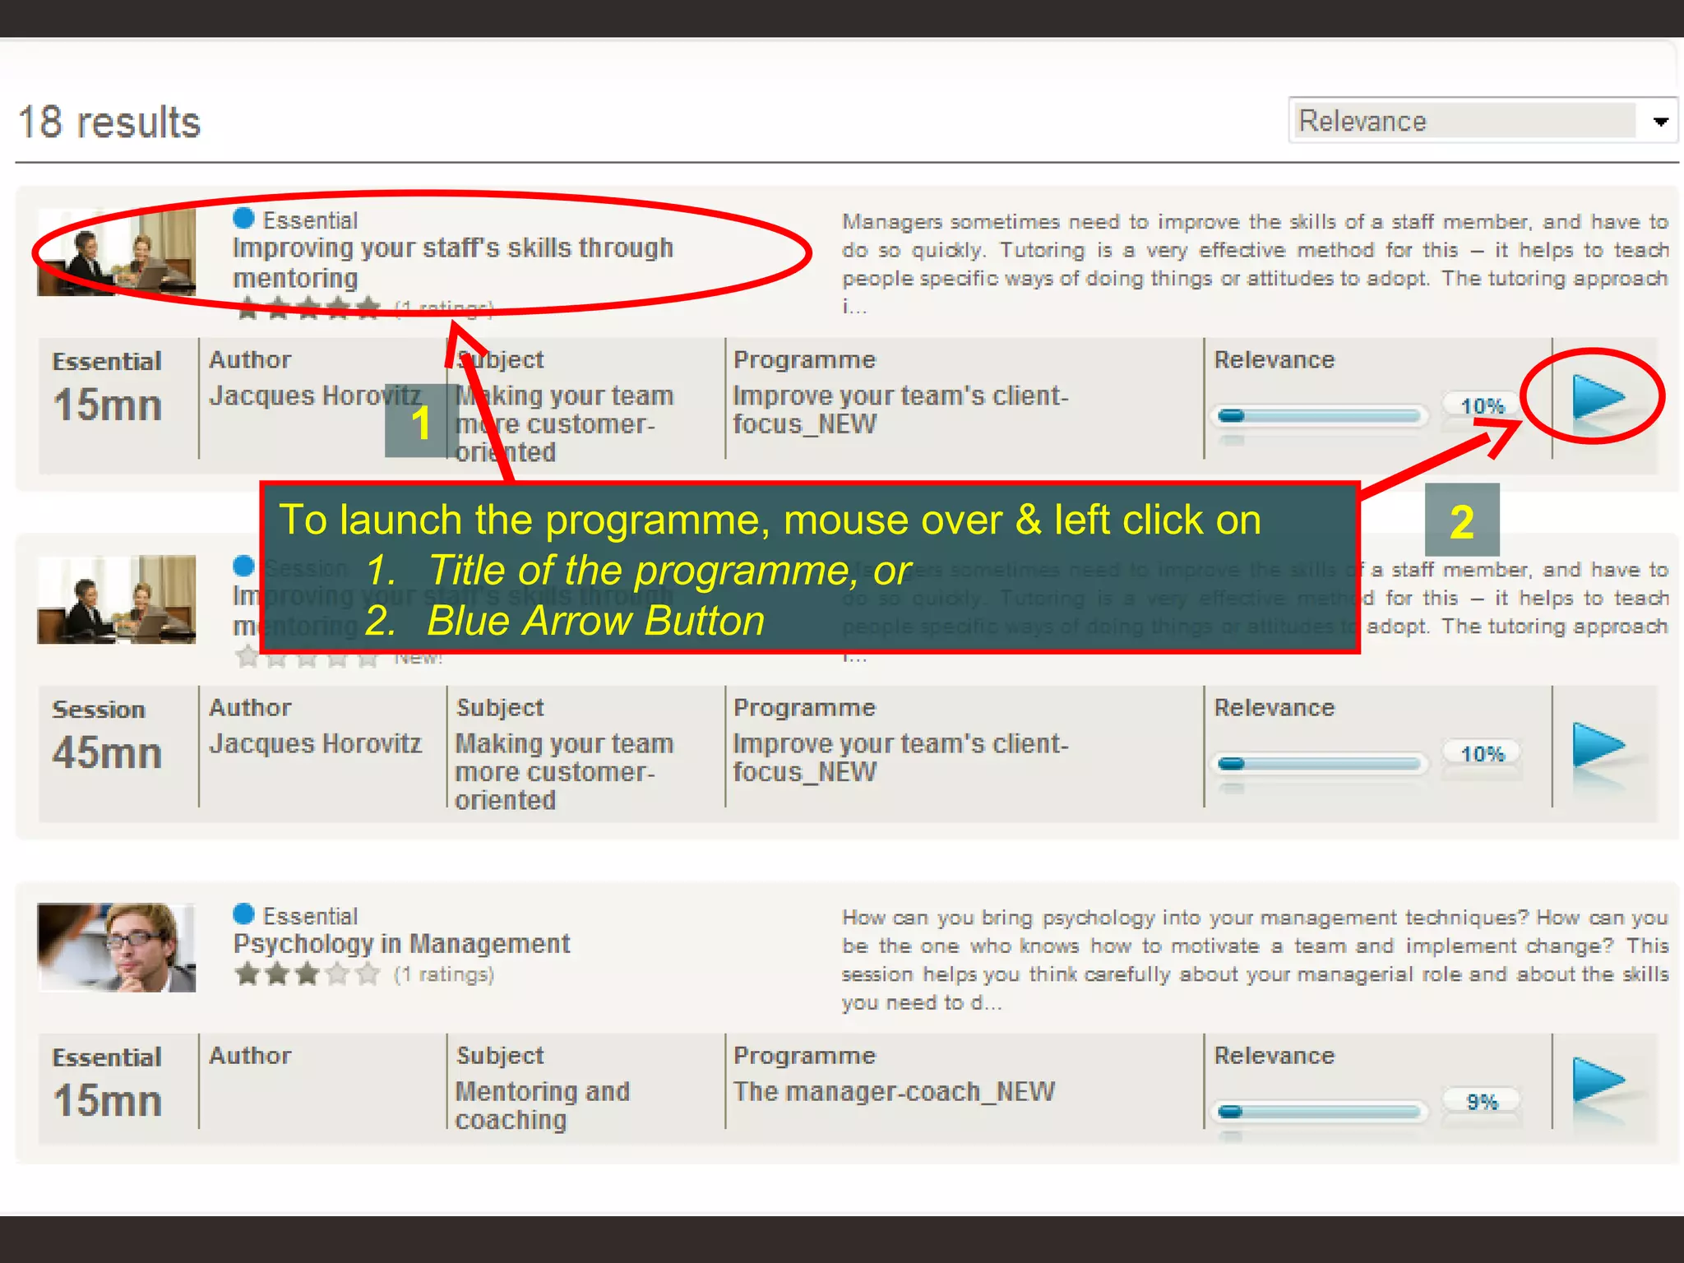
Task: Click the '18 results' heading
Action: (x=109, y=122)
